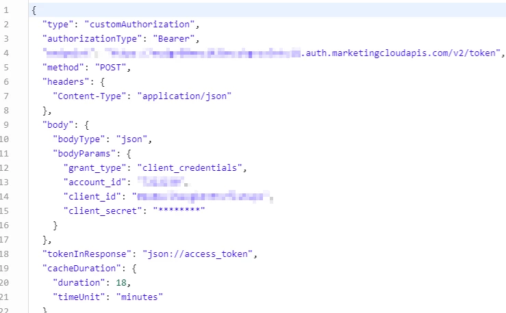Click the "tokenInResponse" key
506x313 pixels.
87,254
